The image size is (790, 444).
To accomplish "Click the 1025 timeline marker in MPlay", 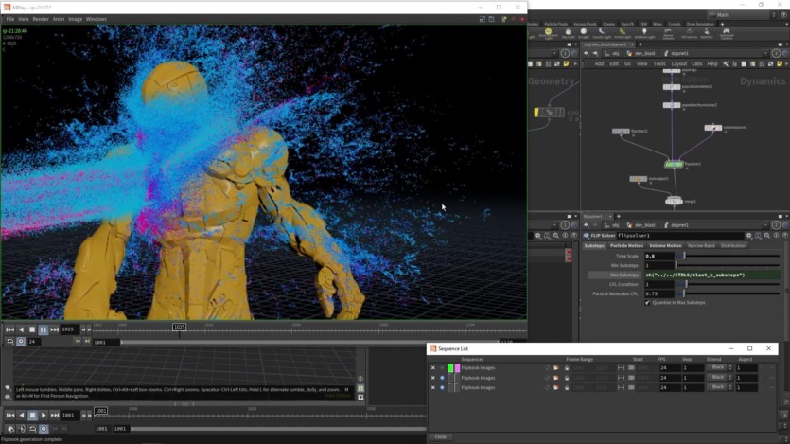I will (180, 327).
